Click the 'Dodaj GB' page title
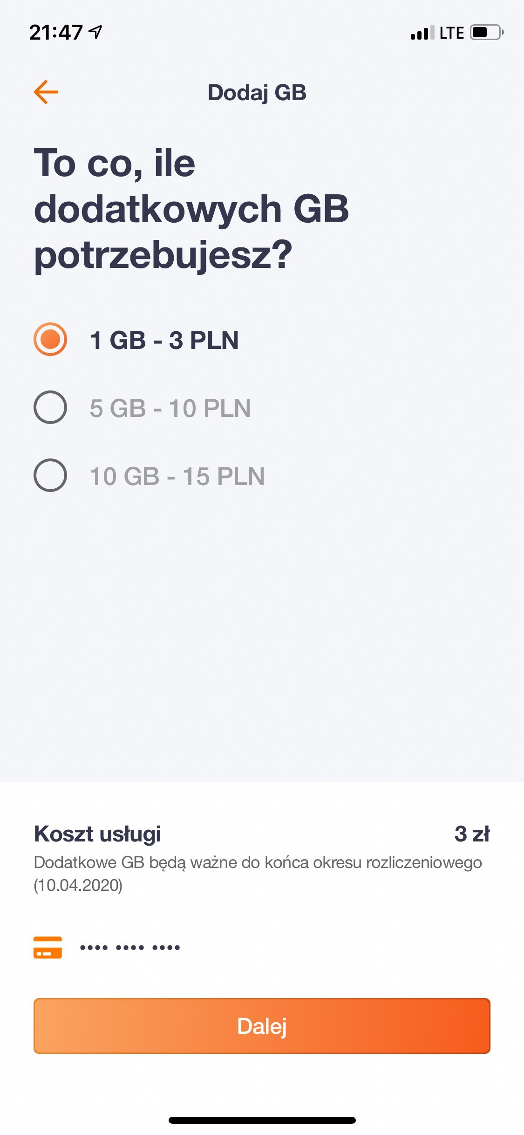The height and width of the screenshot is (1135, 524). click(x=257, y=92)
